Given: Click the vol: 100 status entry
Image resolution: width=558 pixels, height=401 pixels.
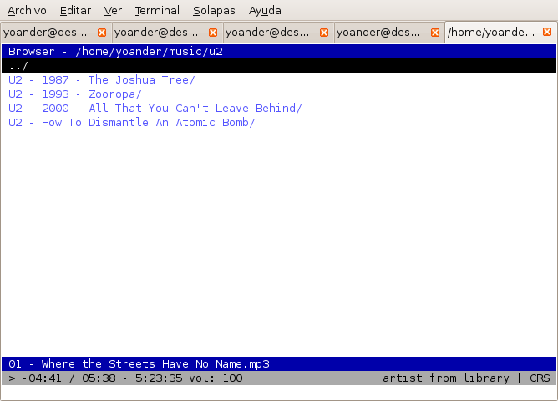Looking at the screenshot, I should pyautogui.click(x=216, y=378).
